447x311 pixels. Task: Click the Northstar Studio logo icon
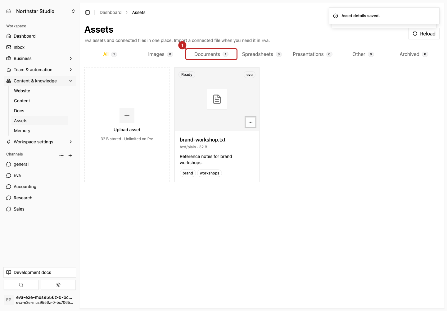[9, 11]
